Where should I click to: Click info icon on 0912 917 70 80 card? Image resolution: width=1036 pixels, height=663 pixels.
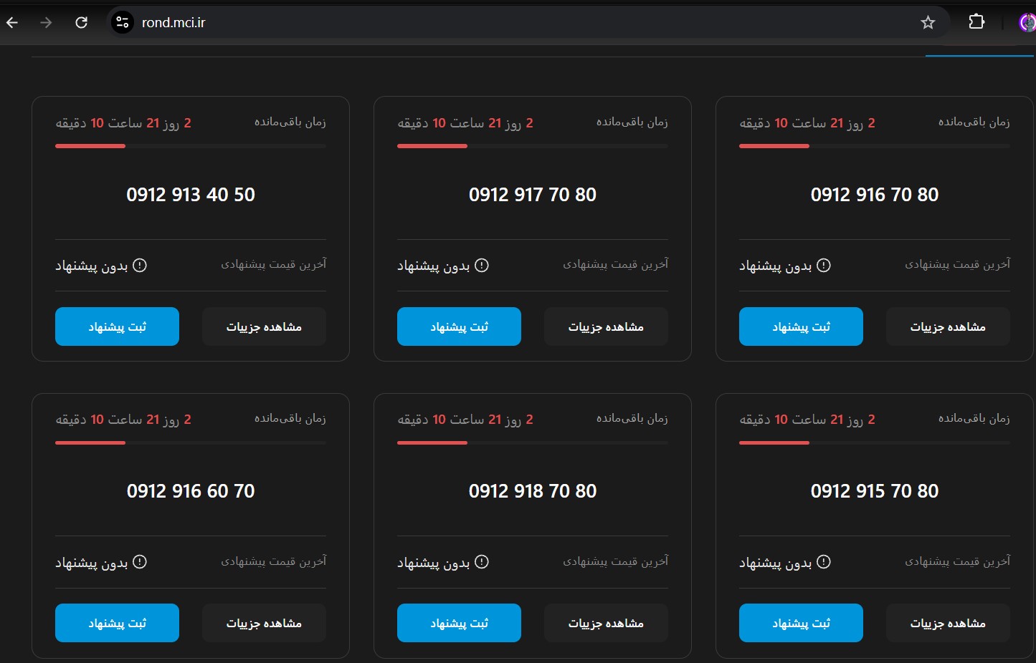point(482,265)
